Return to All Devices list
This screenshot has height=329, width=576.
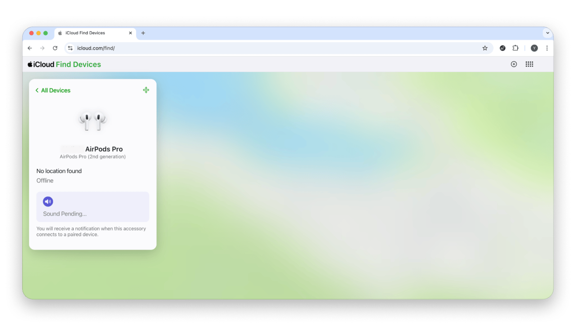tap(53, 90)
